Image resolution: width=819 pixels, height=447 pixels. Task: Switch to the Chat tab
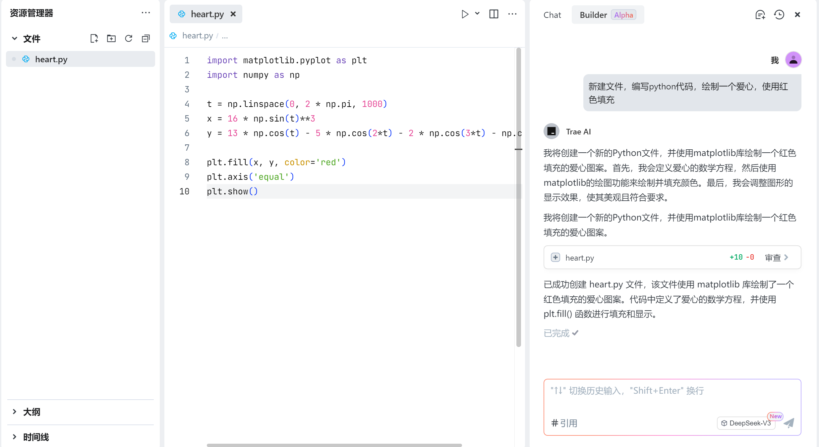[552, 15]
